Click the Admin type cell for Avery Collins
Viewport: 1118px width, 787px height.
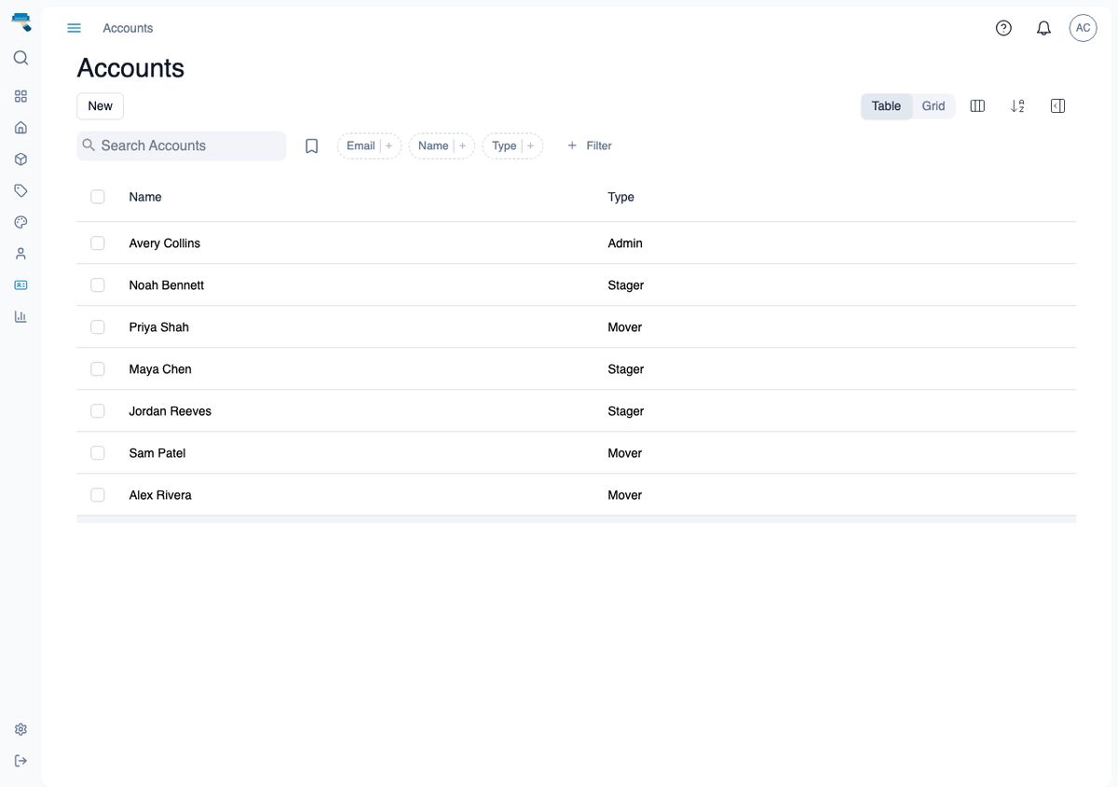coord(625,243)
